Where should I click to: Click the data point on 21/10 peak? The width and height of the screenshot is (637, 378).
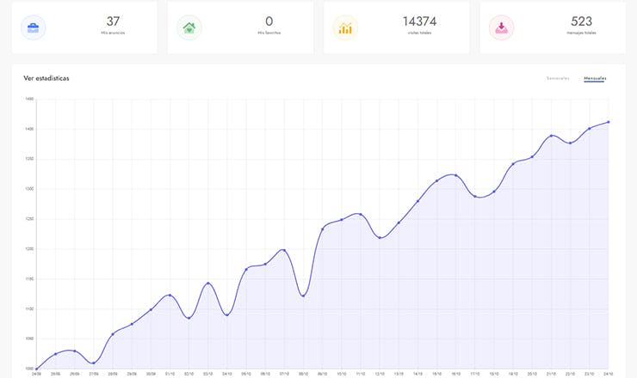tap(551, 136)
